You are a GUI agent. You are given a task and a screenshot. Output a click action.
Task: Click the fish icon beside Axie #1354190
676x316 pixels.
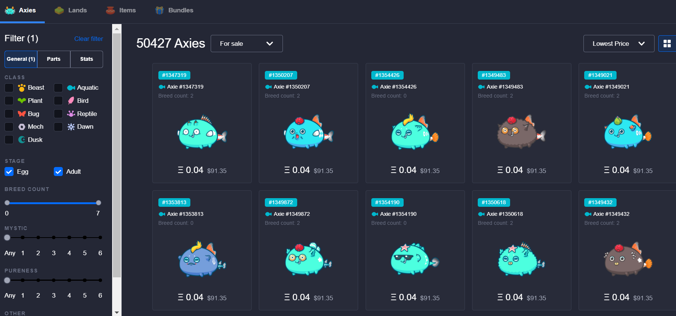point(375,214)
